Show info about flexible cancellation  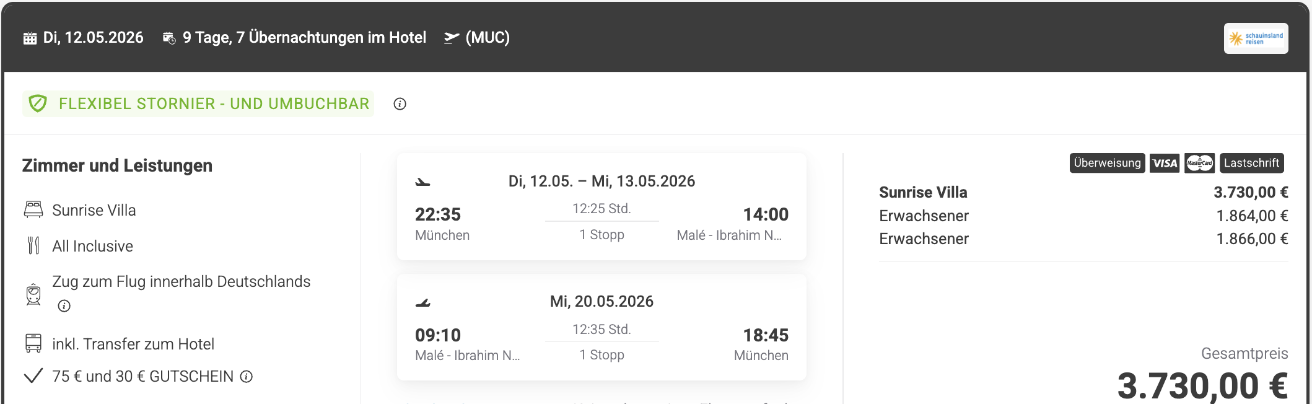click(x=400, y=104)
